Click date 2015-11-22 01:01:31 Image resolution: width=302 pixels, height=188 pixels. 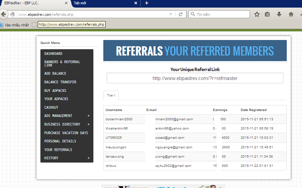point(257,166)
